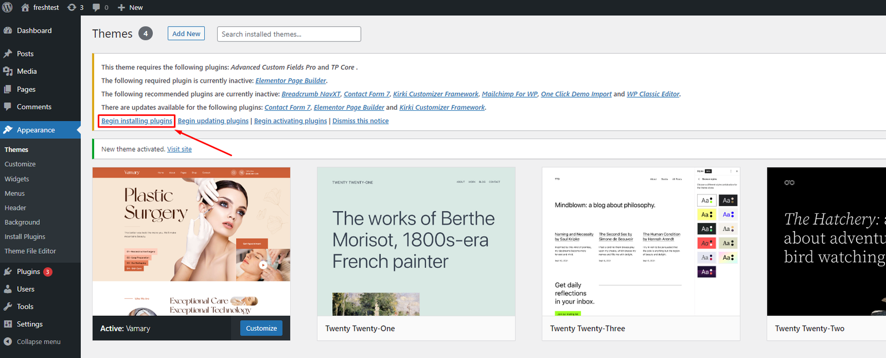Select the Themes submenu item
This screenshot has height=358, width=886.
pos(17,150)
